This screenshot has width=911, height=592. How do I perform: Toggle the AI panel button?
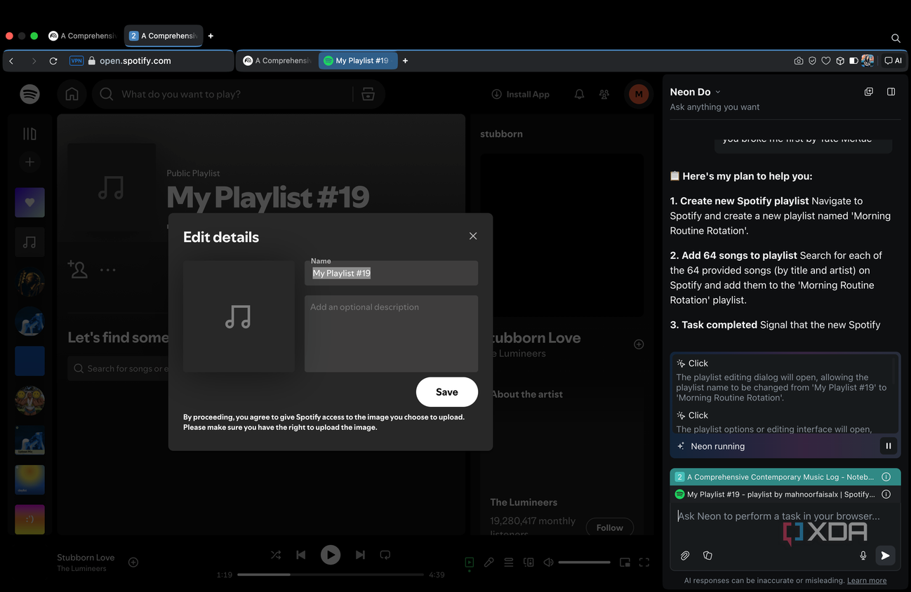[x=893, y=61]
